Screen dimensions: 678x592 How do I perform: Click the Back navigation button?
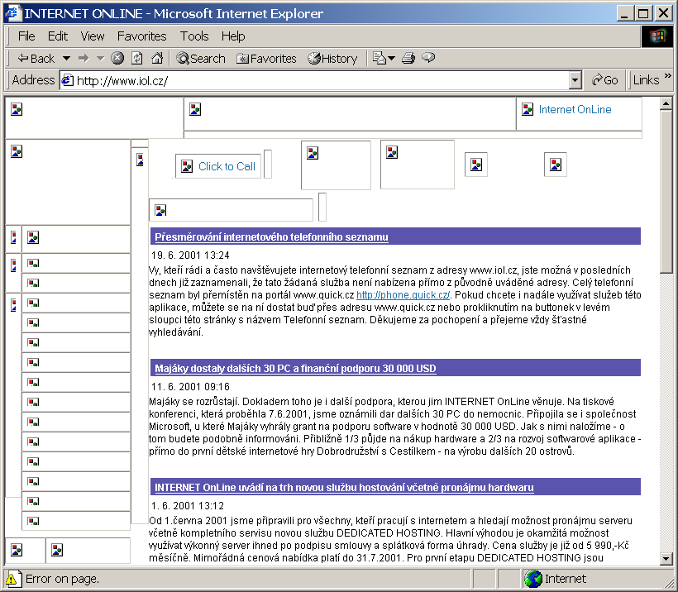[x=36, y=59]
